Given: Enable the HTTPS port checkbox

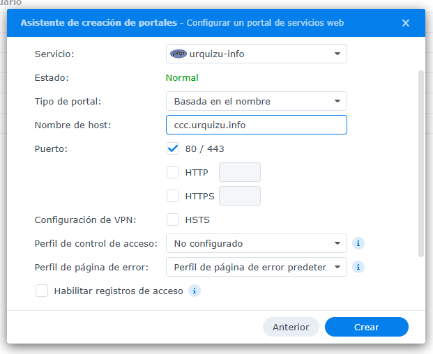Looking at the screenshot, I should [174, 196].
